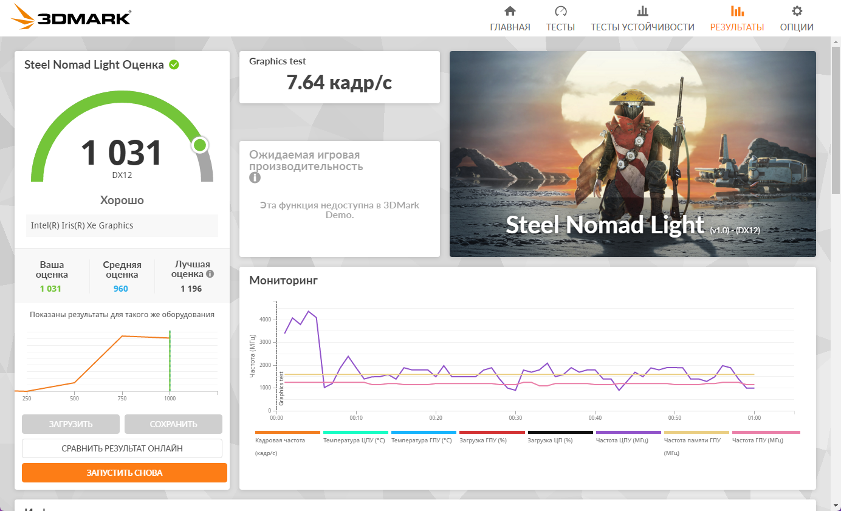The width and height of the screenshot is (841, 511).
Task: Click the СОХРАНИТЬ button
Action: click(173, 424)
